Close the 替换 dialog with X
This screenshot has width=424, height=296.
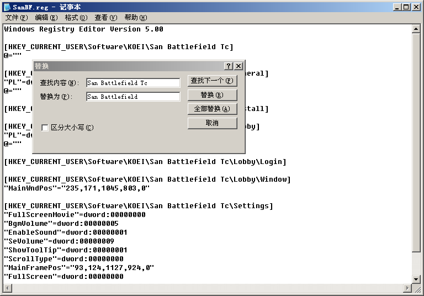coord(239,66)
